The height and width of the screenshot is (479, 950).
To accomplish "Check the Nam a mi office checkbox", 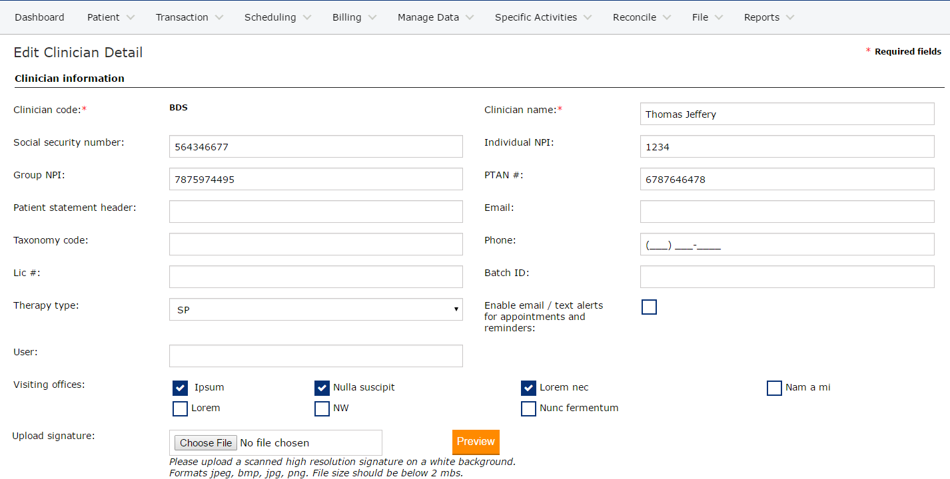I will tap(774, 388).
